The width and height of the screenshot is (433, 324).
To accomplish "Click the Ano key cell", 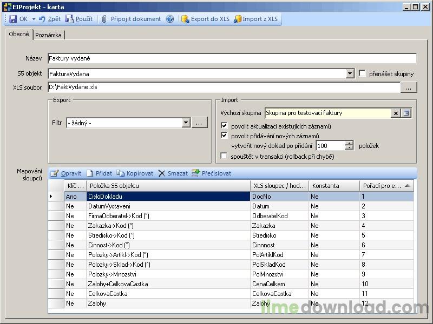I will [x=75, y=197].
